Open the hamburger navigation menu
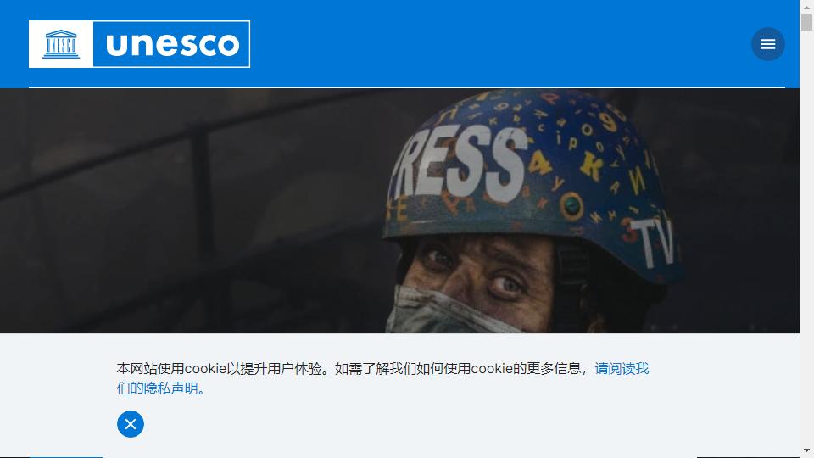The width and height of the screenshot is (814, 458). pyautogui.click(x=768, y=44)
